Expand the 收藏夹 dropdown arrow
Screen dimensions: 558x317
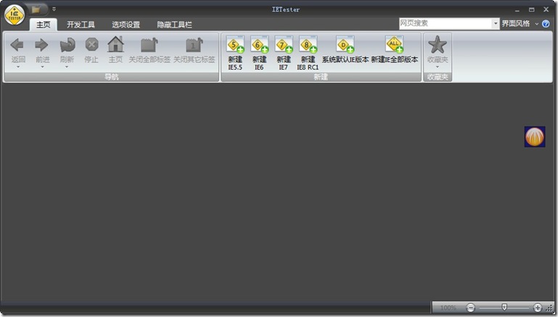click(438, 67)
